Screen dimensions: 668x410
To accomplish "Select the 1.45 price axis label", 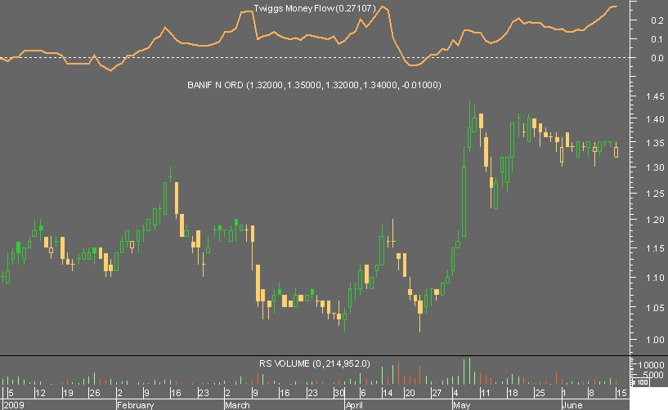I will coord(655,96).
